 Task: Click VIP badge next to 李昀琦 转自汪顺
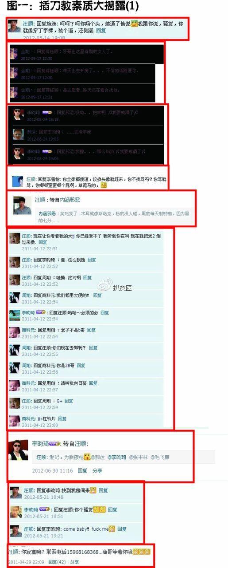(x=54, y=443)
